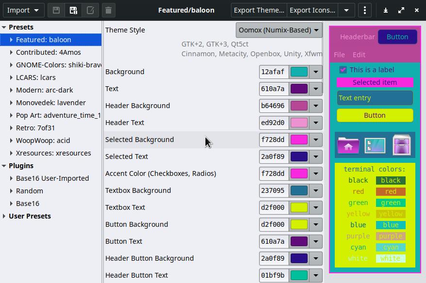Click the Delete theme trash icon
The height and width of the screenshot is (283, 426).
pyautogui.click(x=109, y=10)
